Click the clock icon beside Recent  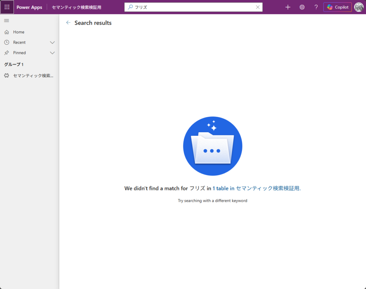point(6,43)
